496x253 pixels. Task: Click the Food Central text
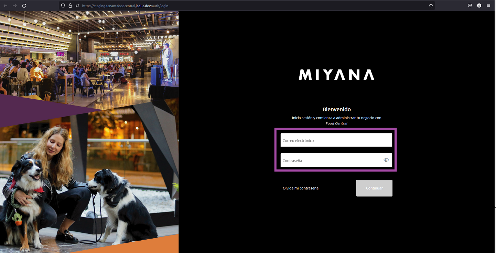[336, 123]
